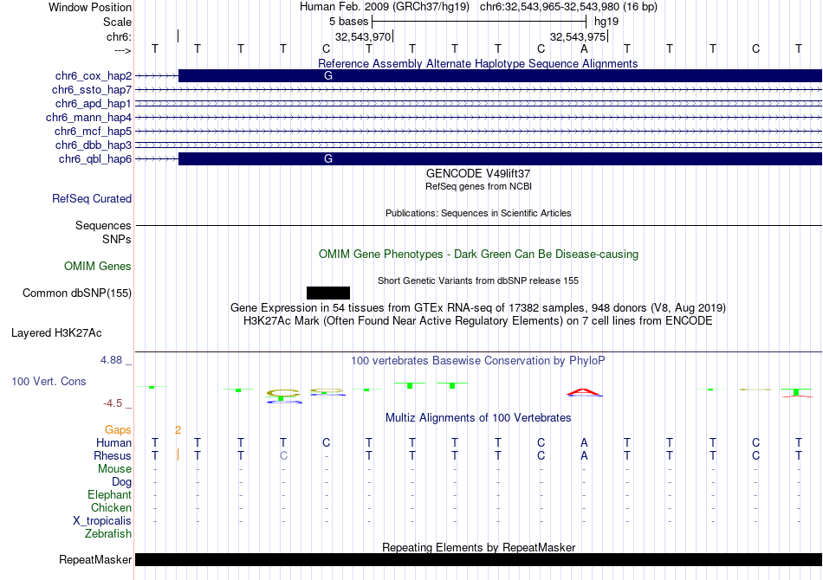Open the chr6_dbb_hap3 track label
Screen dimensions: 823x580
point(94,145)
